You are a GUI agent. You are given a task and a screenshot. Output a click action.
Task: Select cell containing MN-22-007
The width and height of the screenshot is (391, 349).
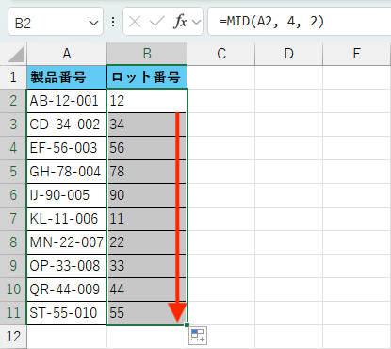coord(67,242)
